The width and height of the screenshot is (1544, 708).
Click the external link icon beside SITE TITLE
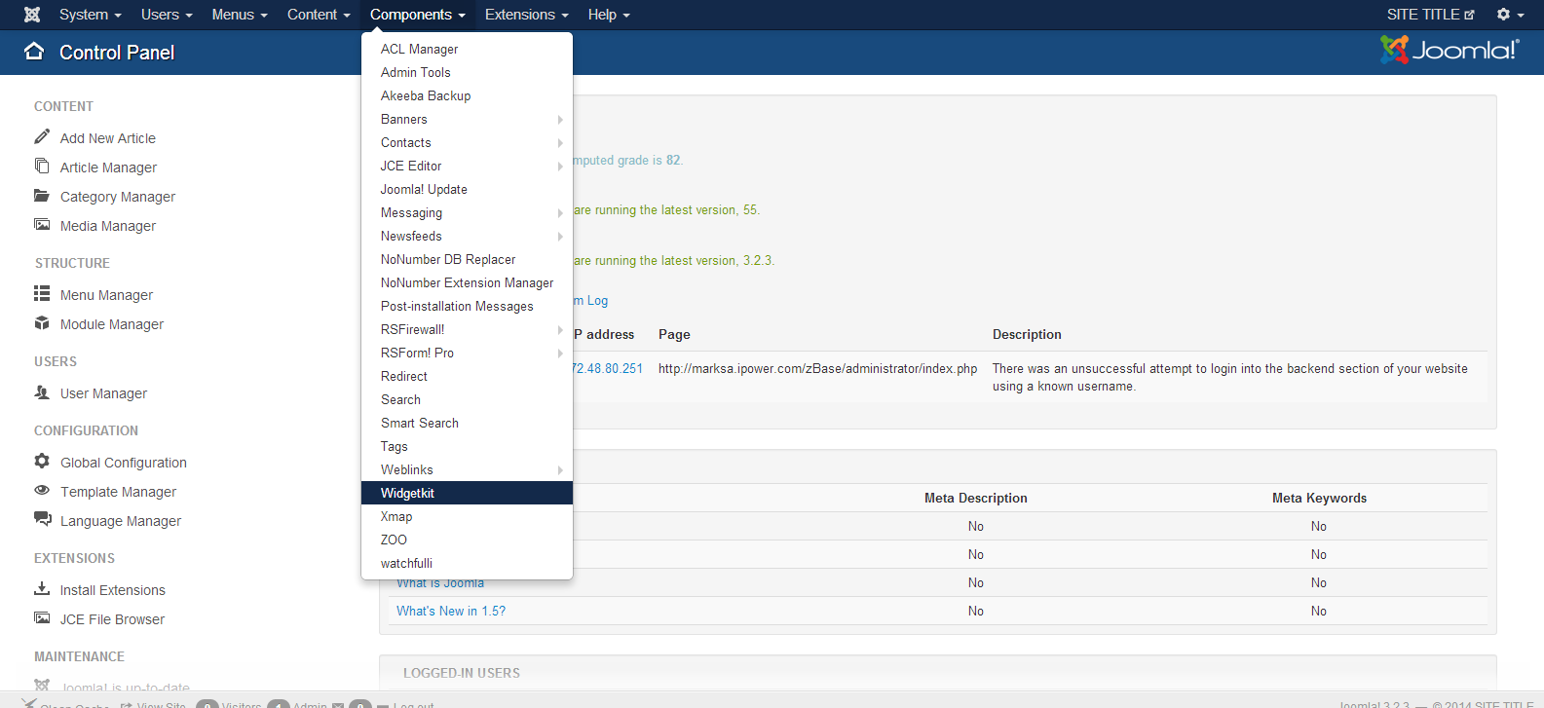[x=1469, y=15]
